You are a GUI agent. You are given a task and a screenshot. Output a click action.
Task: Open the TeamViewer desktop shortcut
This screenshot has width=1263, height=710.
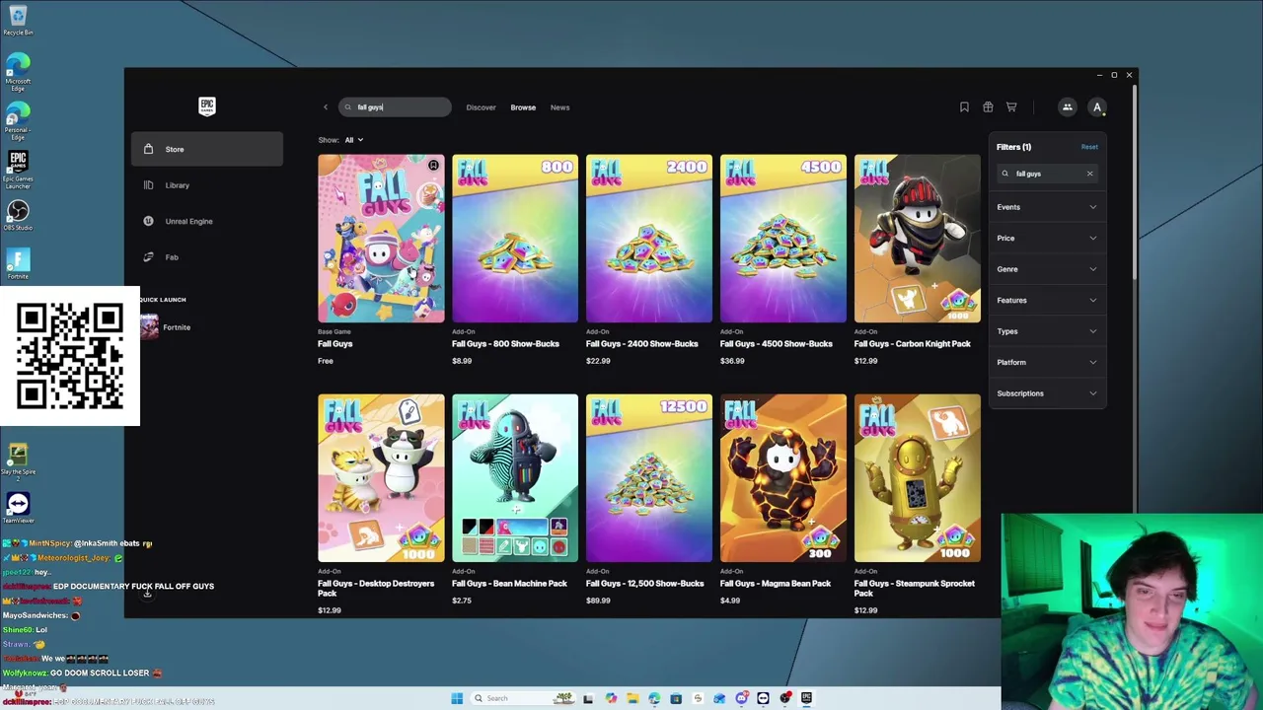click(18, 508)
